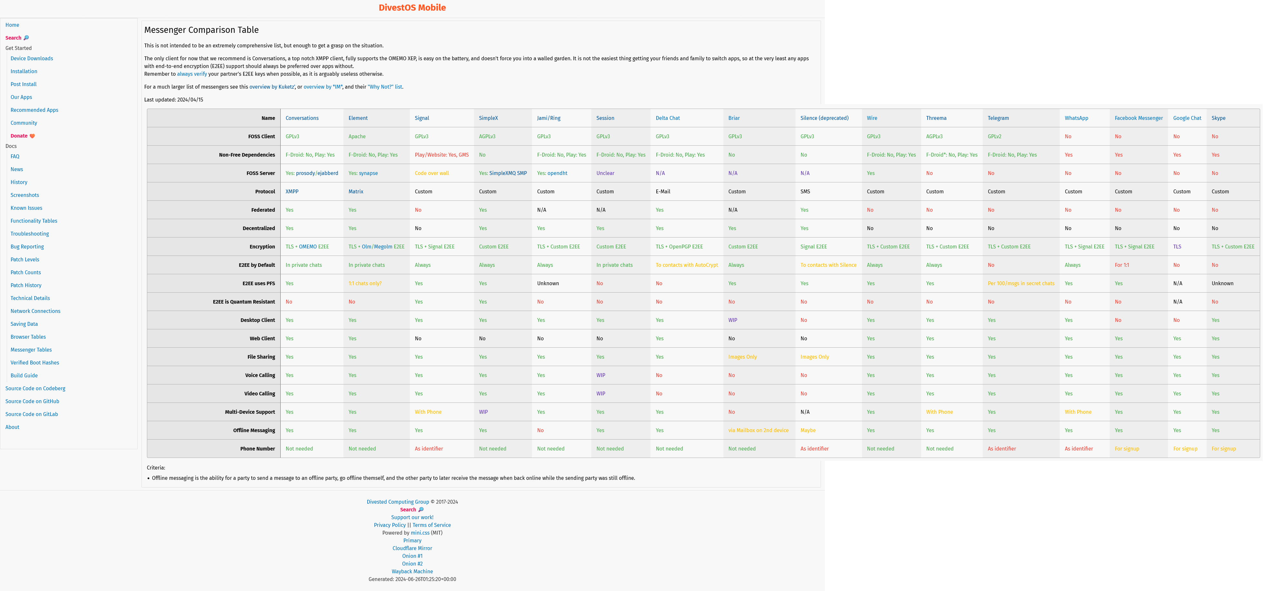Viewport: 1265px width, 591px height.
Task: Open the overview by Kuketz link
Action: click(x=272, y=87)
